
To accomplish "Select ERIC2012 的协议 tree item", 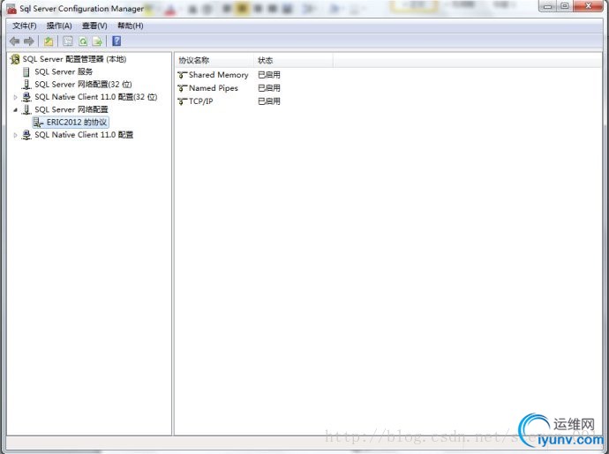I will [x=77, y=123].
